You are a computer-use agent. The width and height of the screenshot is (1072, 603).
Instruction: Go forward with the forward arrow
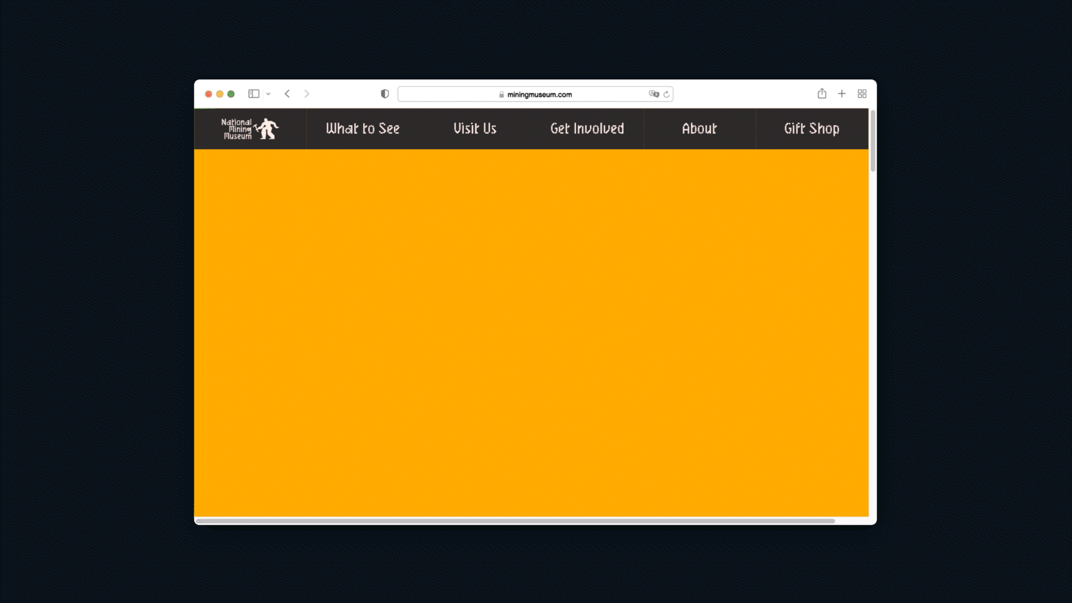tap(307, 94)
